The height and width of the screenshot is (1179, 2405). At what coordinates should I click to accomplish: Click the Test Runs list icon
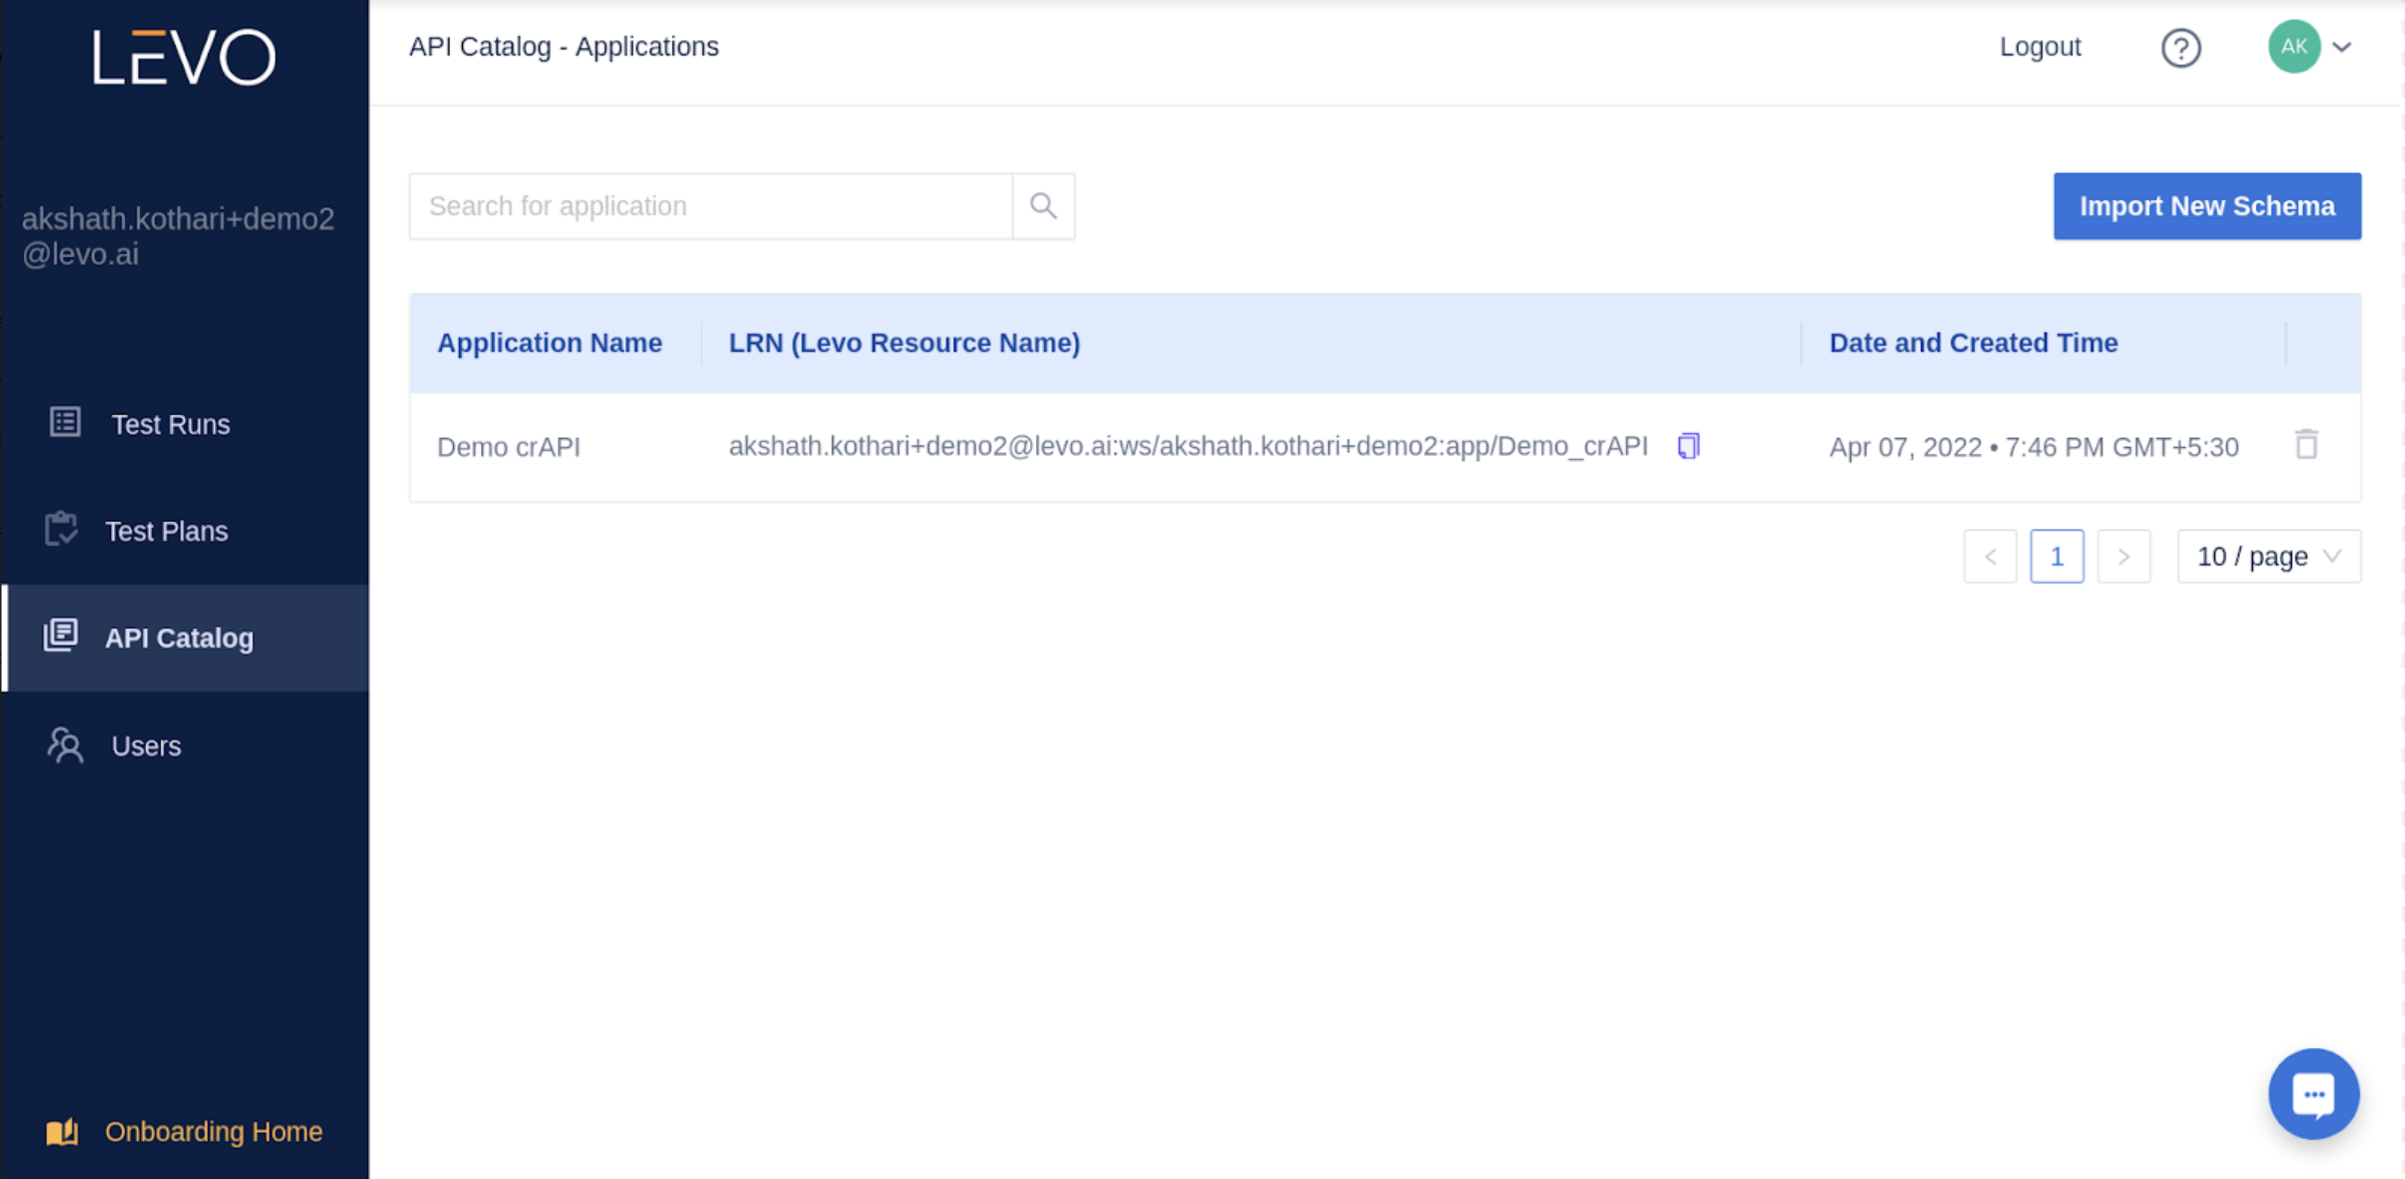[x=64, y=422]
